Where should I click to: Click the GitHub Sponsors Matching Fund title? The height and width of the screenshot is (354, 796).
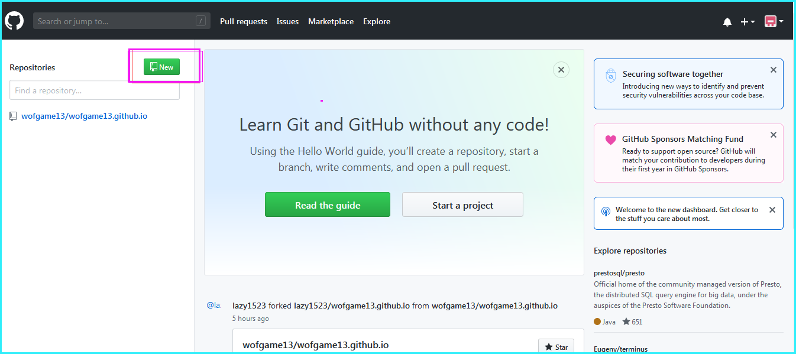coord(682,139)
